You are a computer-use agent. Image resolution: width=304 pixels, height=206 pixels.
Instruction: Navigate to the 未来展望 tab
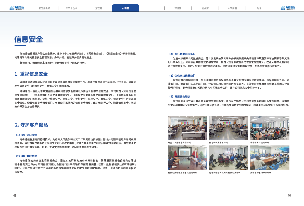coord(232,8)
